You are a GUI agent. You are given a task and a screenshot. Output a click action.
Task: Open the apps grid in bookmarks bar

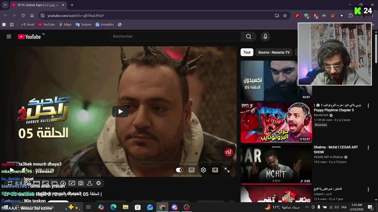coord(12,24)
